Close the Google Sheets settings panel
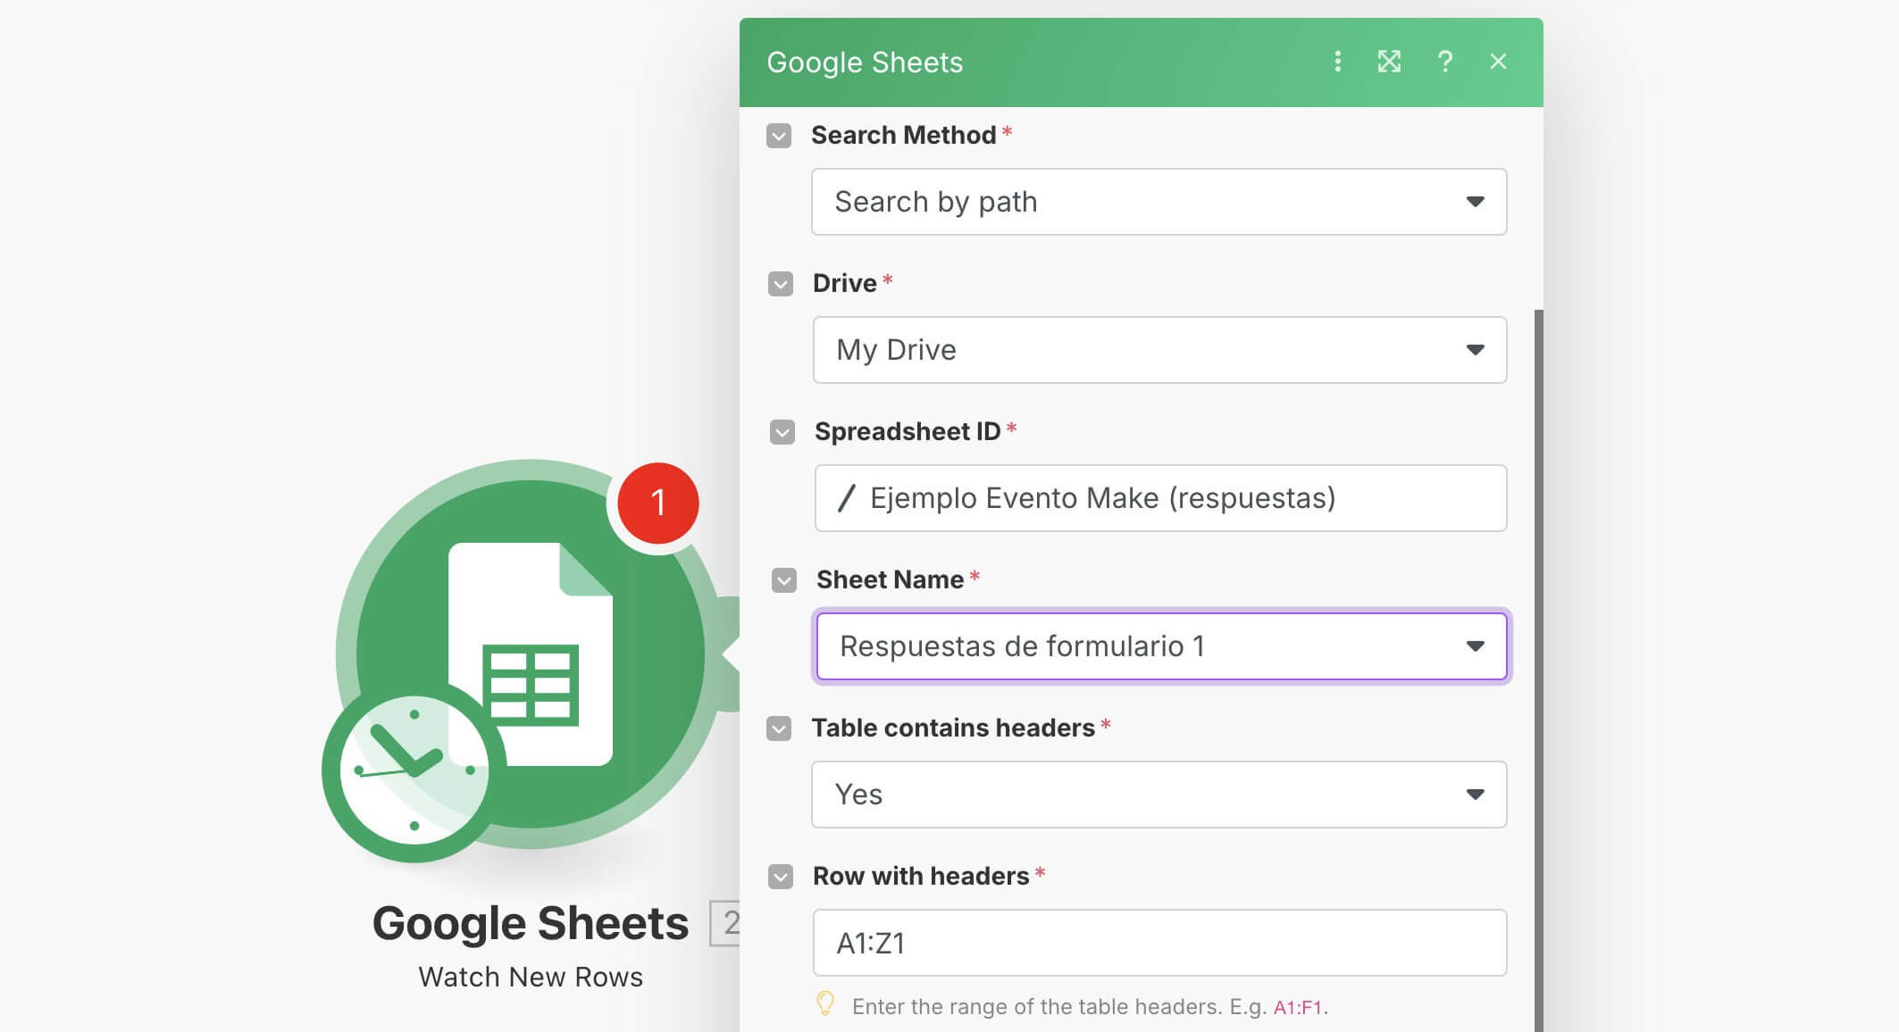This screenshot has height=1032, width=1899. [x=1498, y=62]
